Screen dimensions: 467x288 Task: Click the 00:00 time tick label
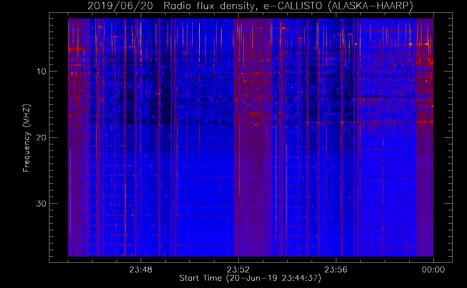(x=433, y=270)
